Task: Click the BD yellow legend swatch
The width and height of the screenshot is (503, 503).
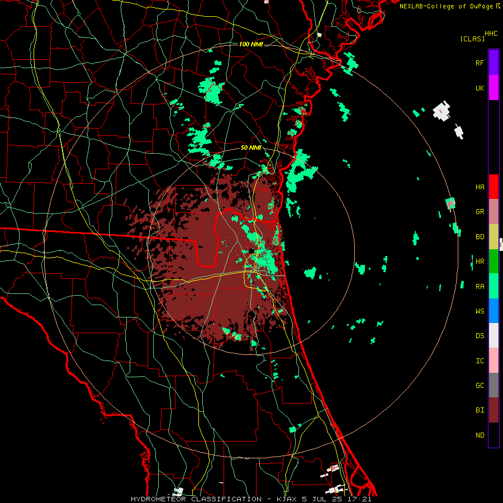Action: tap(493, 237)
